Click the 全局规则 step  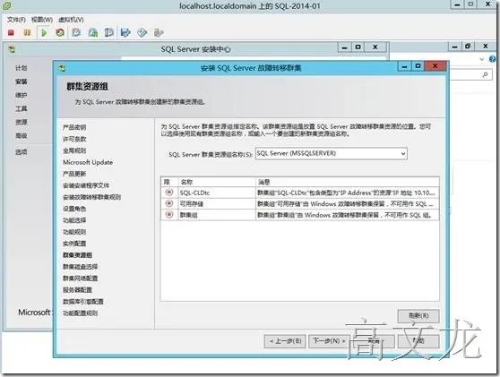tap(74, 150)
